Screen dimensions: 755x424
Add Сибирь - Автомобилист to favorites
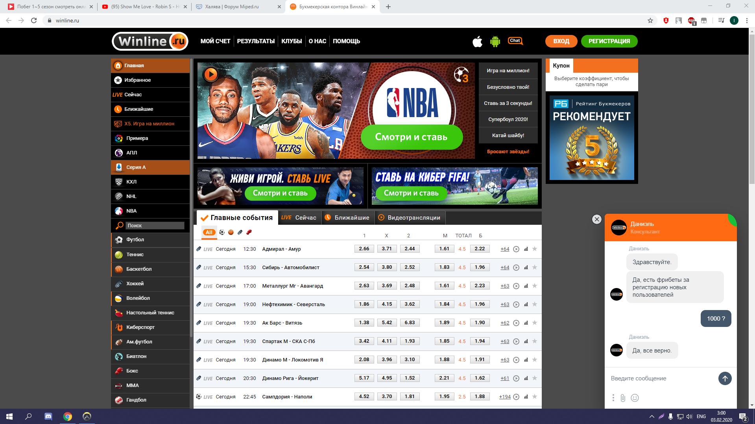535,267
